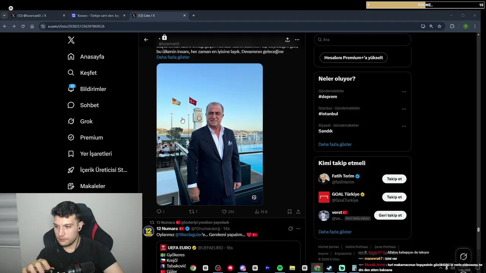Click Daha fazla göster under trends
The width and height of the screenshot is (486, 273).
point(335,144)
